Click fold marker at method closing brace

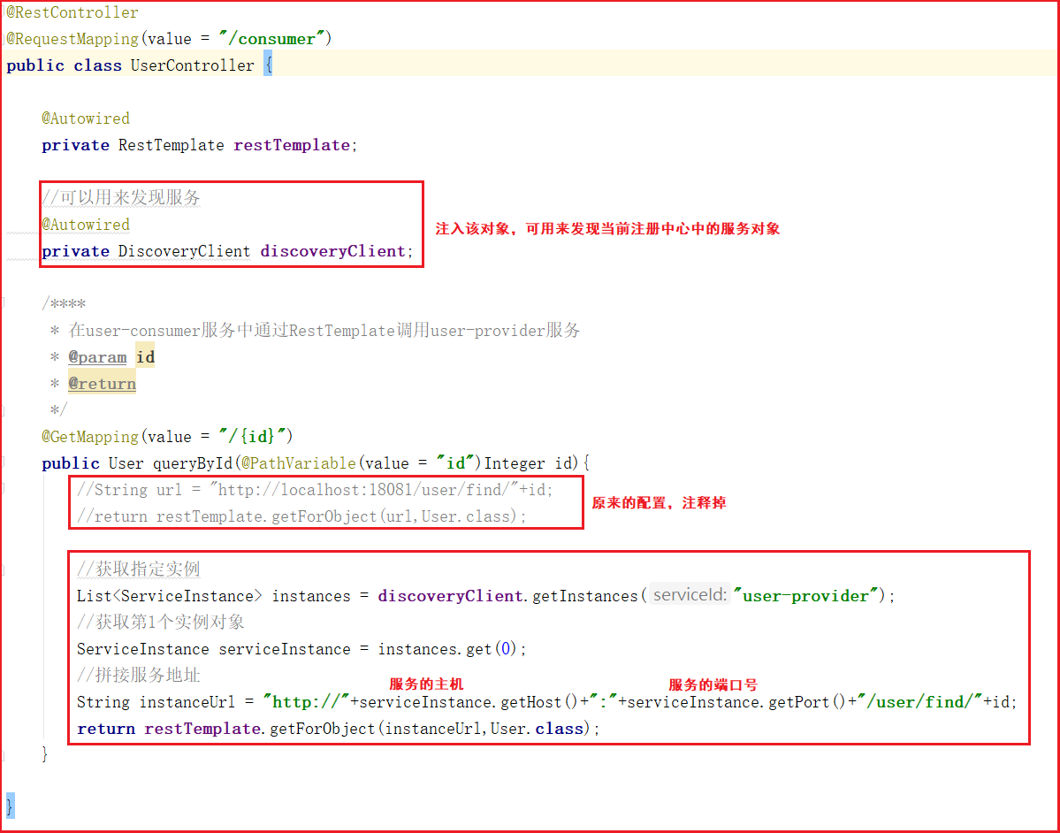point(4,754)
